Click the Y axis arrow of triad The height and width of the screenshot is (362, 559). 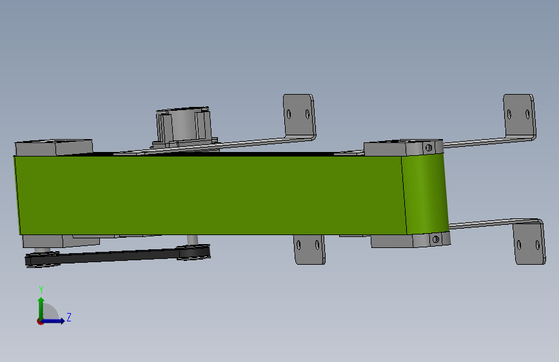coord(41,309)
